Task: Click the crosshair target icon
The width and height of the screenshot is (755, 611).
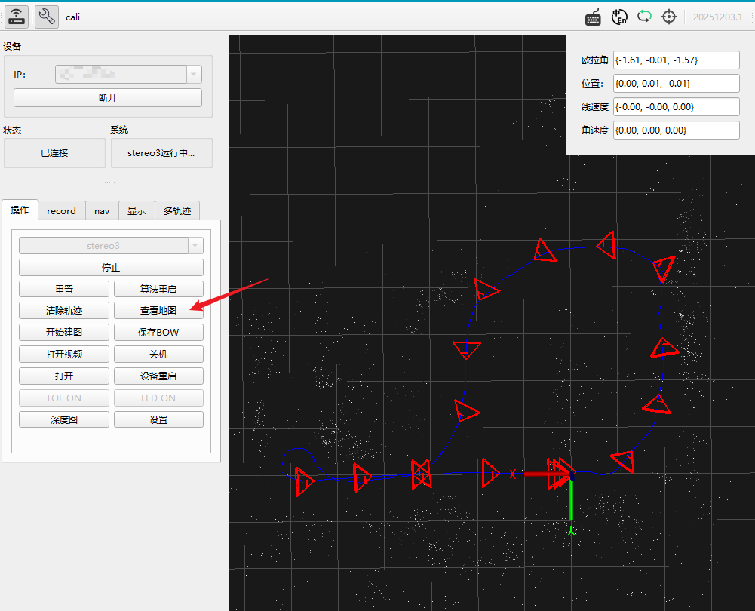Action: coord(669,17)
